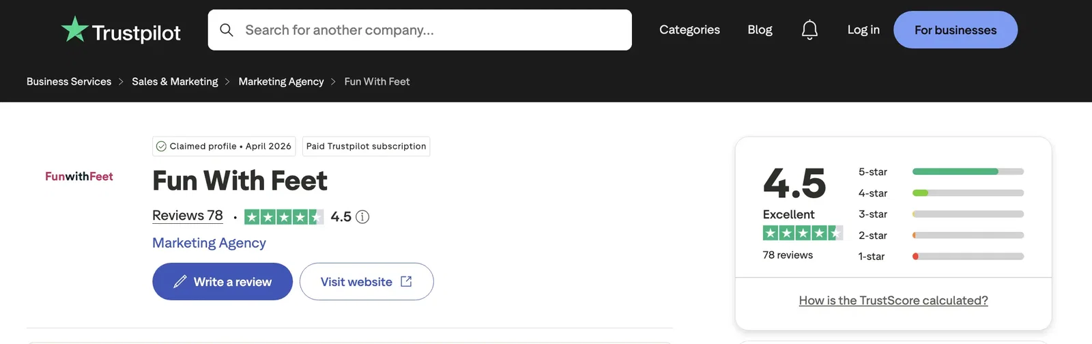
Task: Click the For businesses button
Action: [x=955, y=30]
